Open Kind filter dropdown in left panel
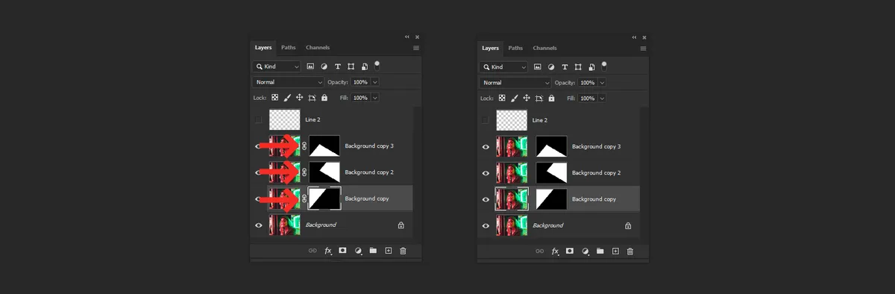Viewport: 895px width, 294px height. pyautogui.click(x=277, y=66)
